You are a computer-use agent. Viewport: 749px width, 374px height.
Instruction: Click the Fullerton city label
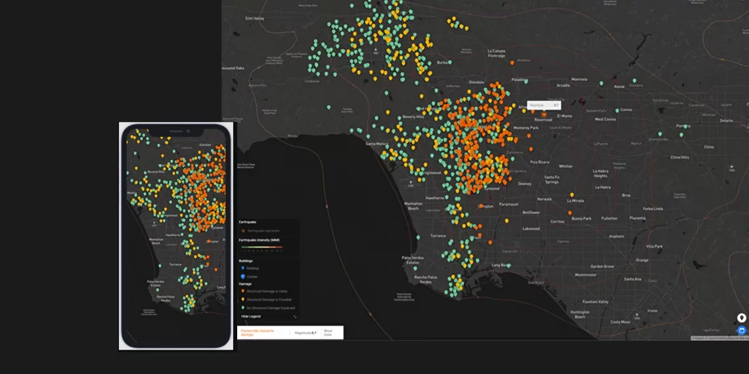609,218
